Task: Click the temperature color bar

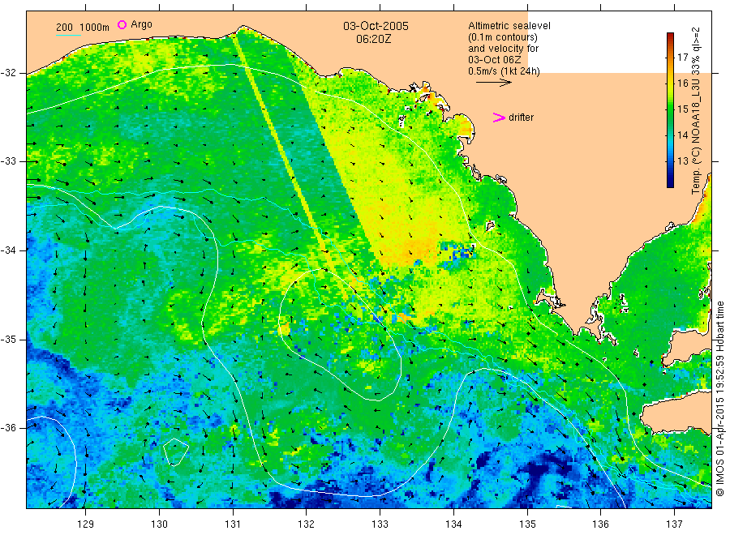Action: 670,110
